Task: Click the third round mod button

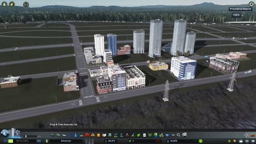Action: (x=26, y=4)
